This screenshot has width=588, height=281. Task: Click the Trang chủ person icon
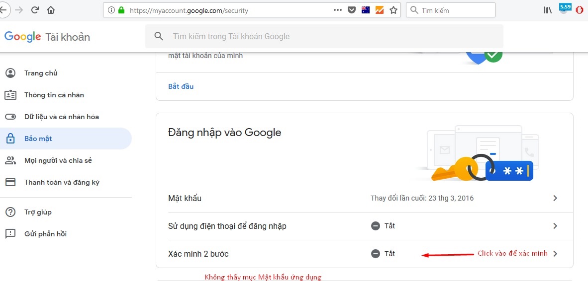coord(10,73)
